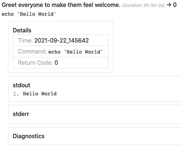Screen dimensions: 181x148
Task: Expand the Details panel header
Action: pos(22,30)
